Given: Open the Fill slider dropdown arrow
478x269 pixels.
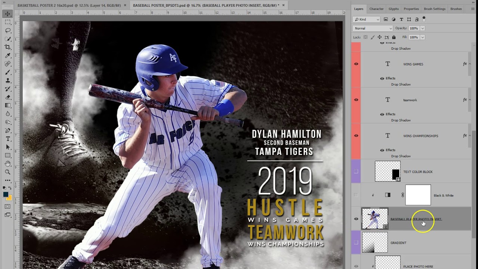Looking at the screenshot, I should (x=422, y=37).
